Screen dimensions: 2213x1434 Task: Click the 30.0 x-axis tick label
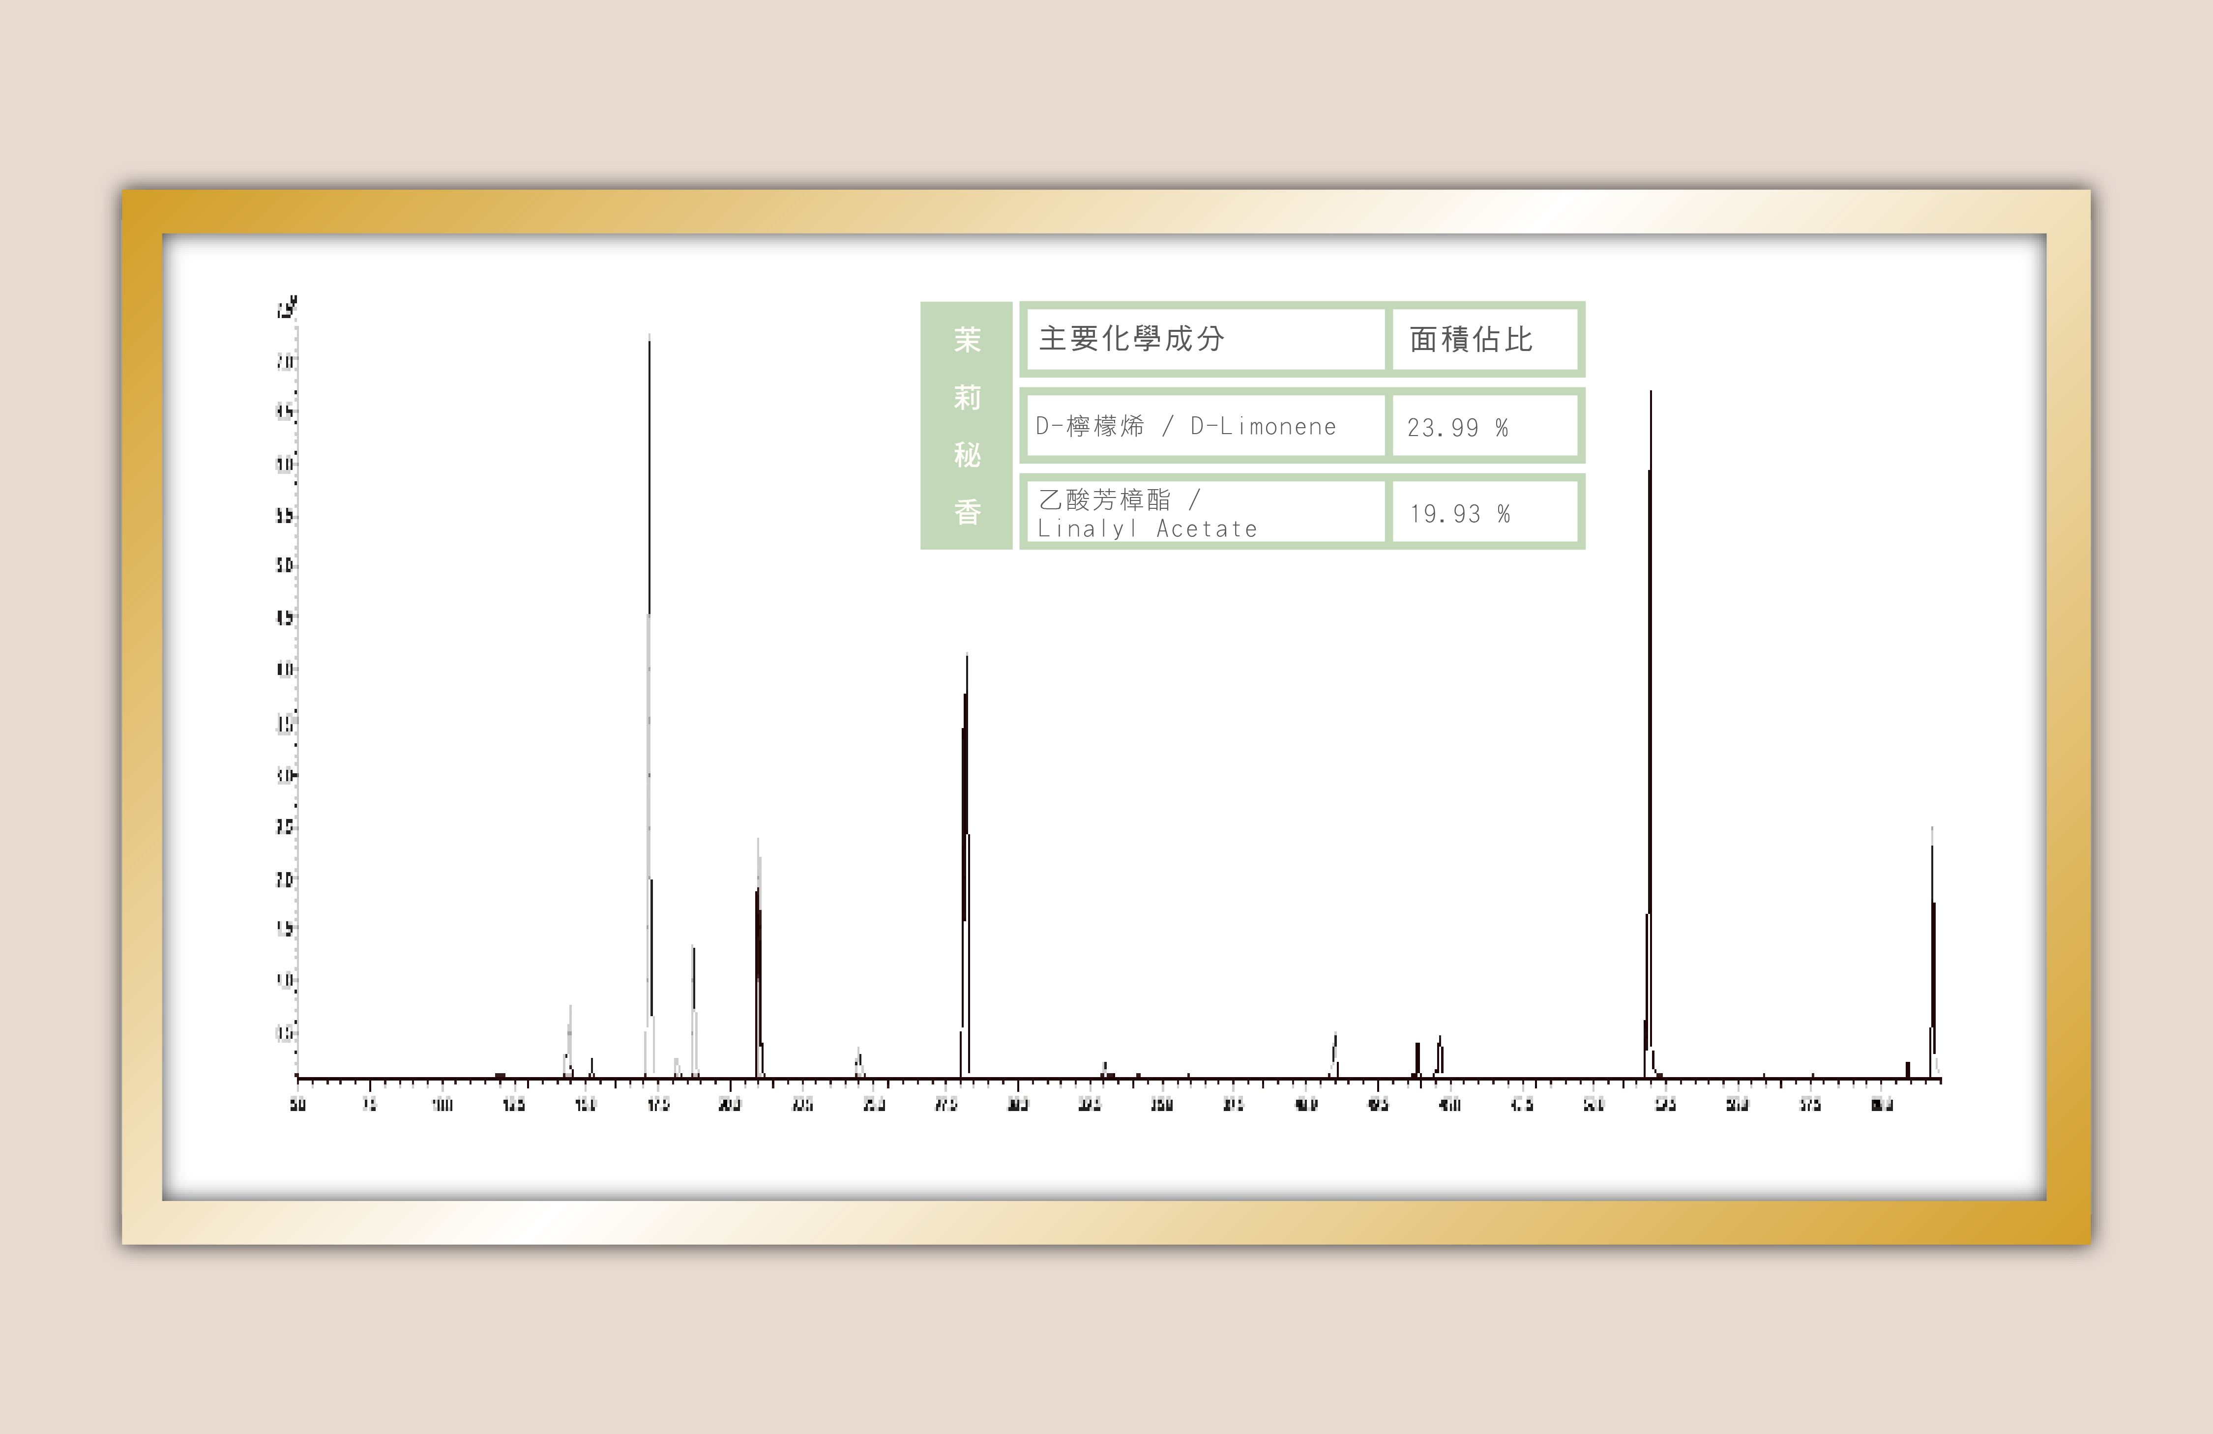tap(1018, 1105)
